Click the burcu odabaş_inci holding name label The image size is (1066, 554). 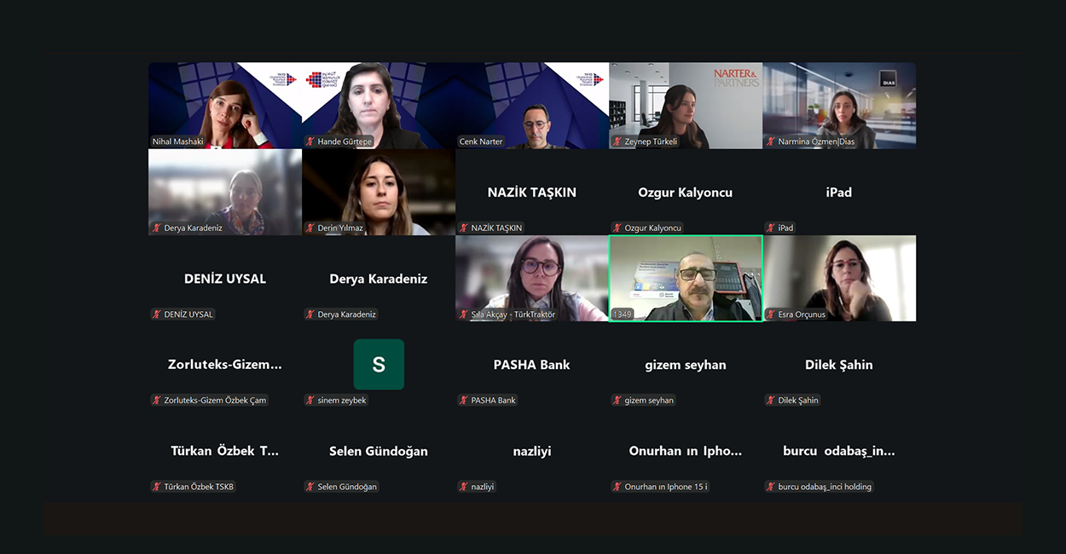[825, 487]
